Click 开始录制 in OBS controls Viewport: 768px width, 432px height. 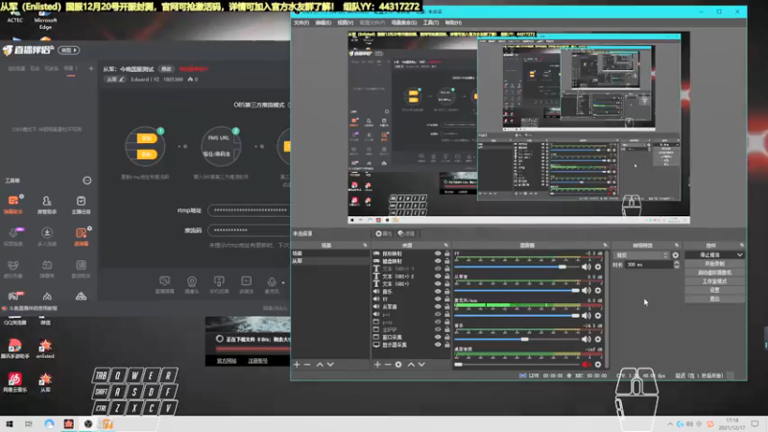coord(714,264)
